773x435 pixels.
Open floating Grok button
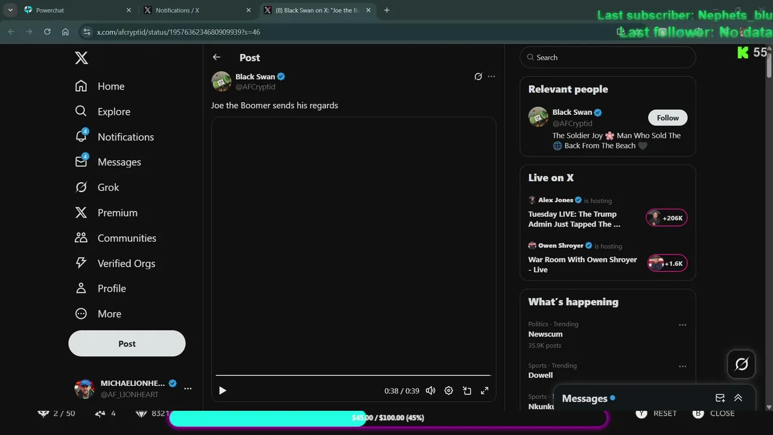point(742,364)
